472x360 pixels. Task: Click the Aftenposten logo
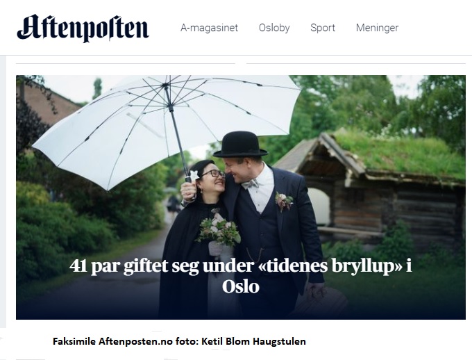83,28
